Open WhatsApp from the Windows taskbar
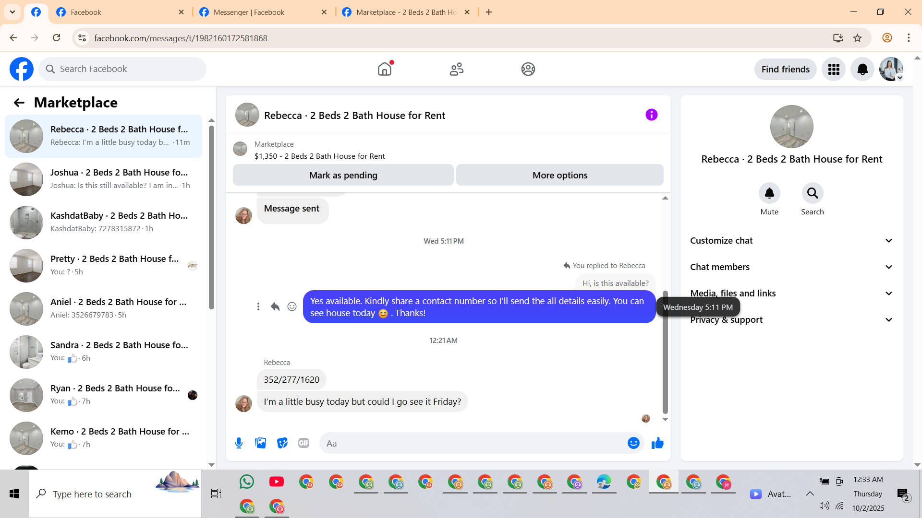This screenshot has height=518, width=922. [246, 482]
